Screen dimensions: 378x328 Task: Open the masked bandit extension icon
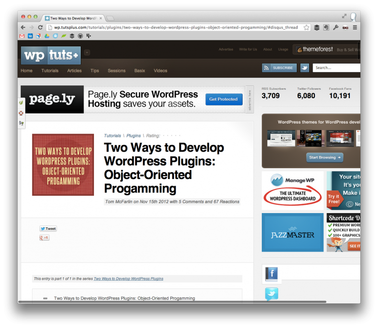point(345,28)
